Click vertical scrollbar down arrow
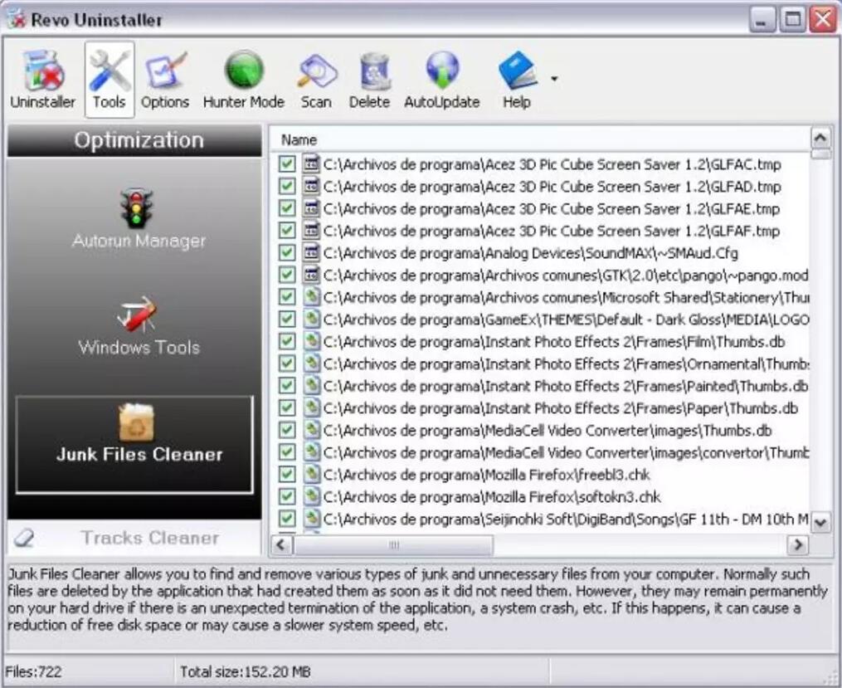 pos(820,522)
